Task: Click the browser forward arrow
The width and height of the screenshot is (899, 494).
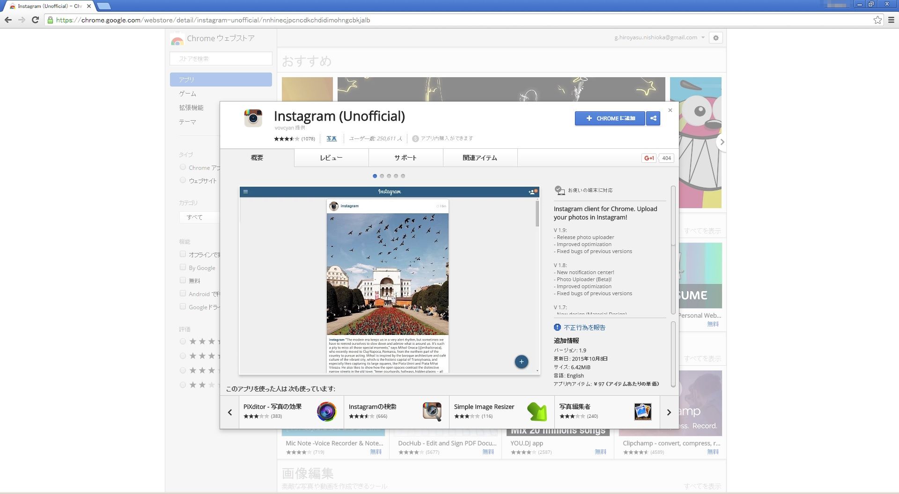Action: tap(22, 20)
